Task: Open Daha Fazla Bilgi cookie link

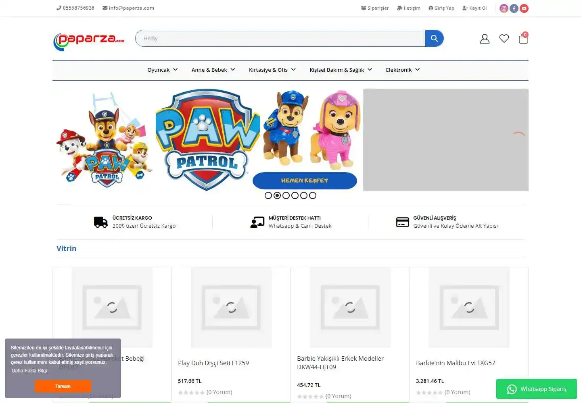Action: point(29,371)
